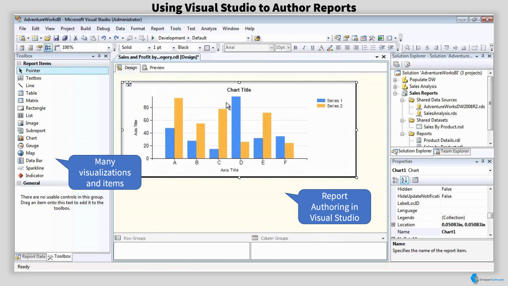The width and height of the screenshot is (508, 286).
Task: Toggle left text alignment
Action: tap(339, 48)
